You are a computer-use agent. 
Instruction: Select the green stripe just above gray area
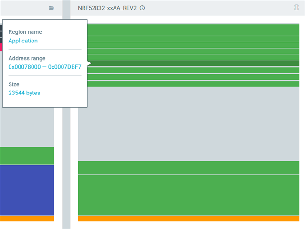pyautogui.click(x=193, y=84)
